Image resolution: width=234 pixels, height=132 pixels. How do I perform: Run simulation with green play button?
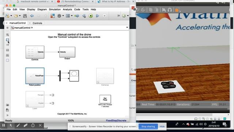click(x=91, y=16)
